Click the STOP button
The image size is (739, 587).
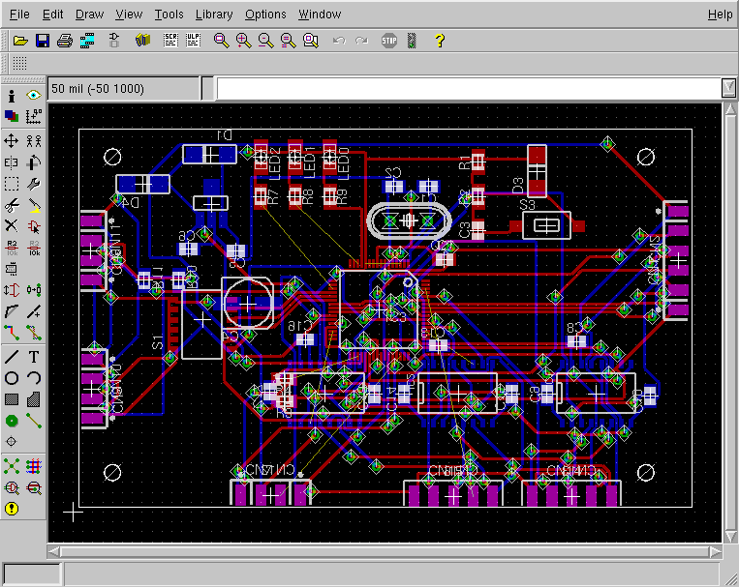[x=388, y=41]
